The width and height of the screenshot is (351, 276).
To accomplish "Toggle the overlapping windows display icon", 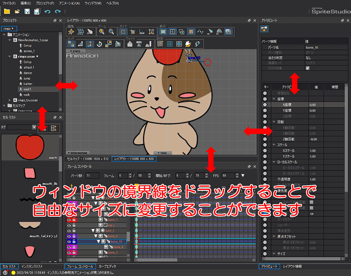I will pos(182,32).
